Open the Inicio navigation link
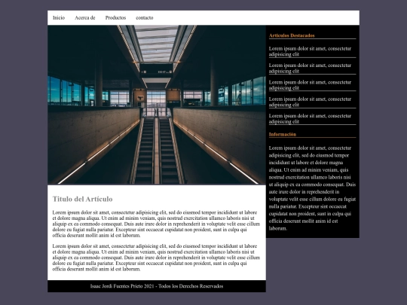The image size is (407, 305). [59, 18]
